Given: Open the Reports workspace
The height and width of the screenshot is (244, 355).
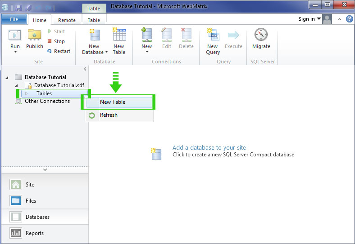Looking at the screenshot, I should pos(45,233).
